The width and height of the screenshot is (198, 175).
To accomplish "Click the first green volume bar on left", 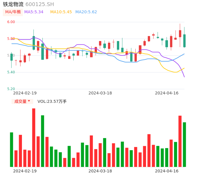I will [12, 149].
